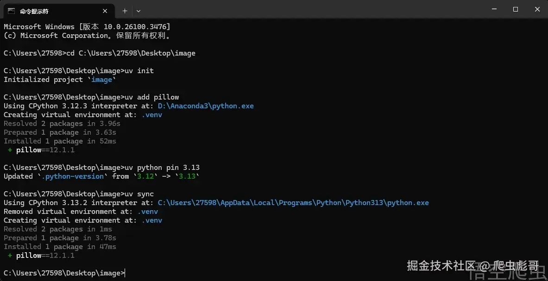Open the new-tab profile dropdown
This screenshot has height=281, width=548.
point(139,11)
